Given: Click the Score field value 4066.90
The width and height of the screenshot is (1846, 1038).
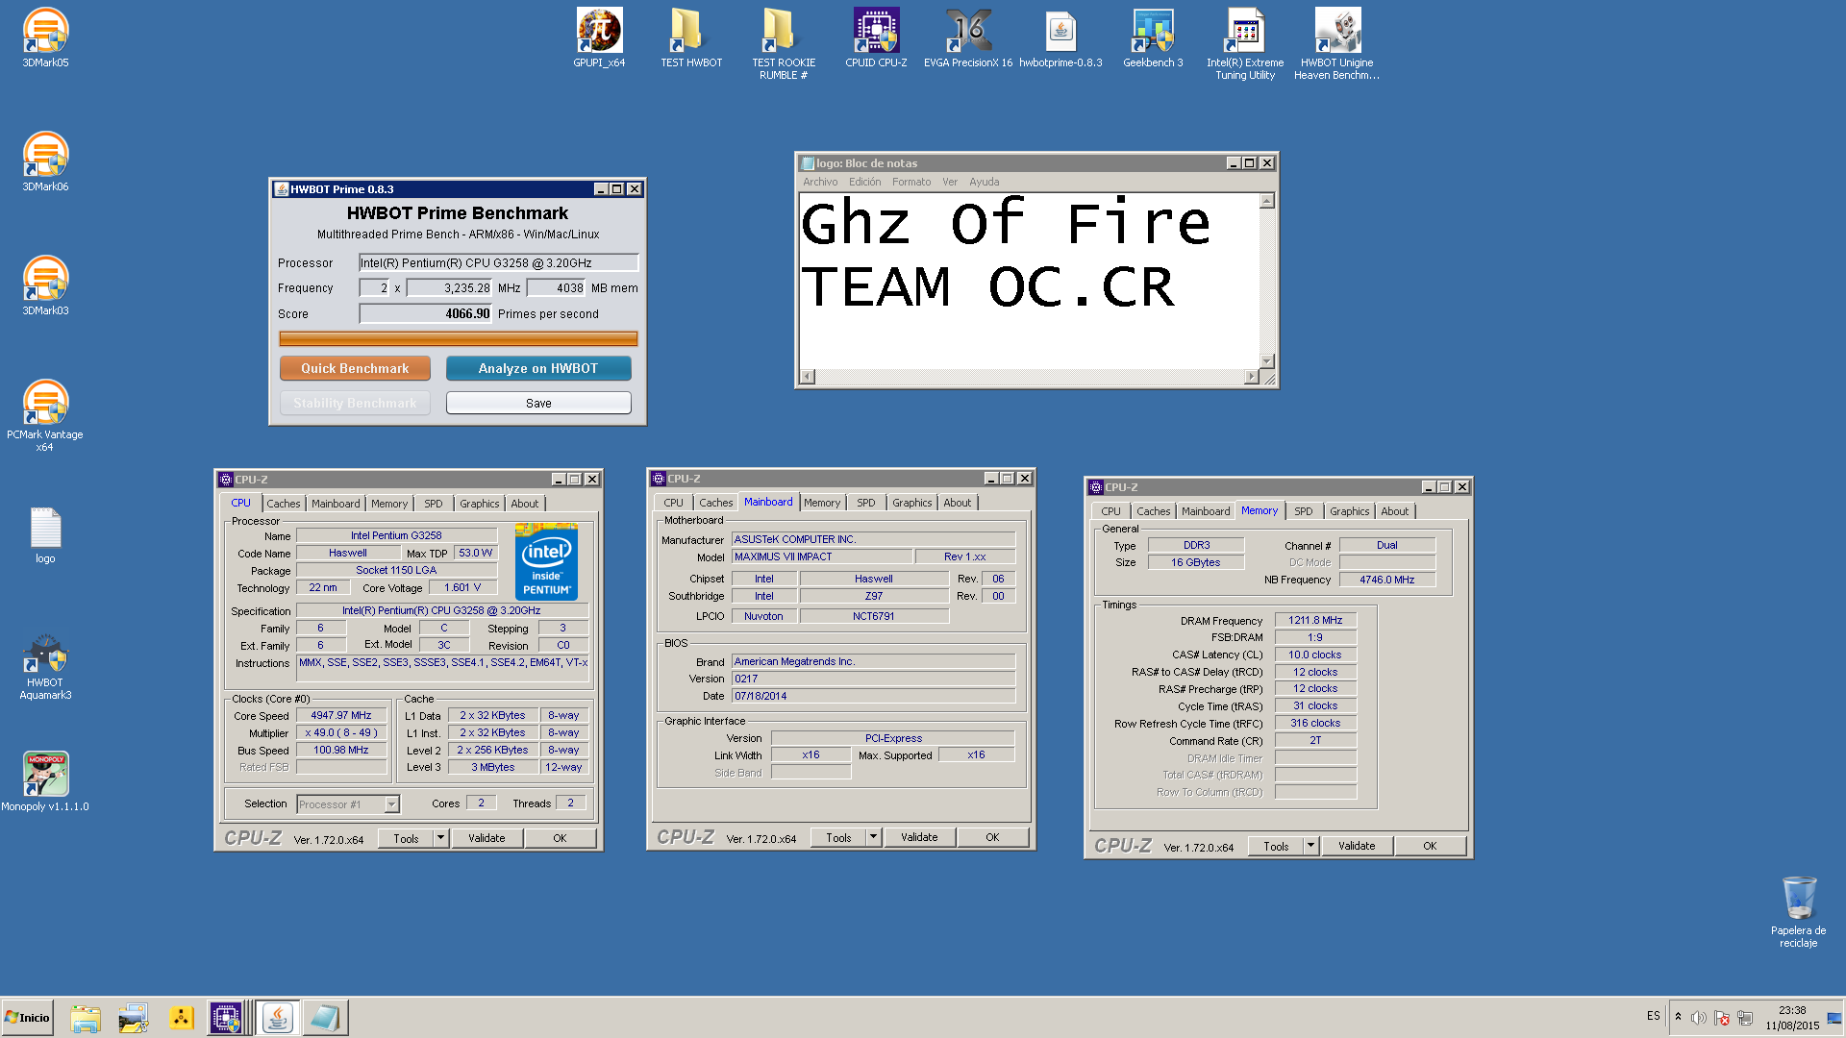Looking at the screenshot, I should [426, 313].
